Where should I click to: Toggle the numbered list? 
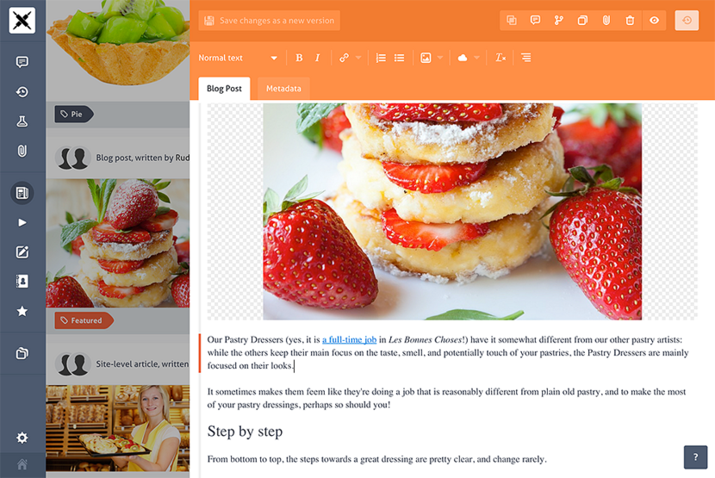[381, 58]
